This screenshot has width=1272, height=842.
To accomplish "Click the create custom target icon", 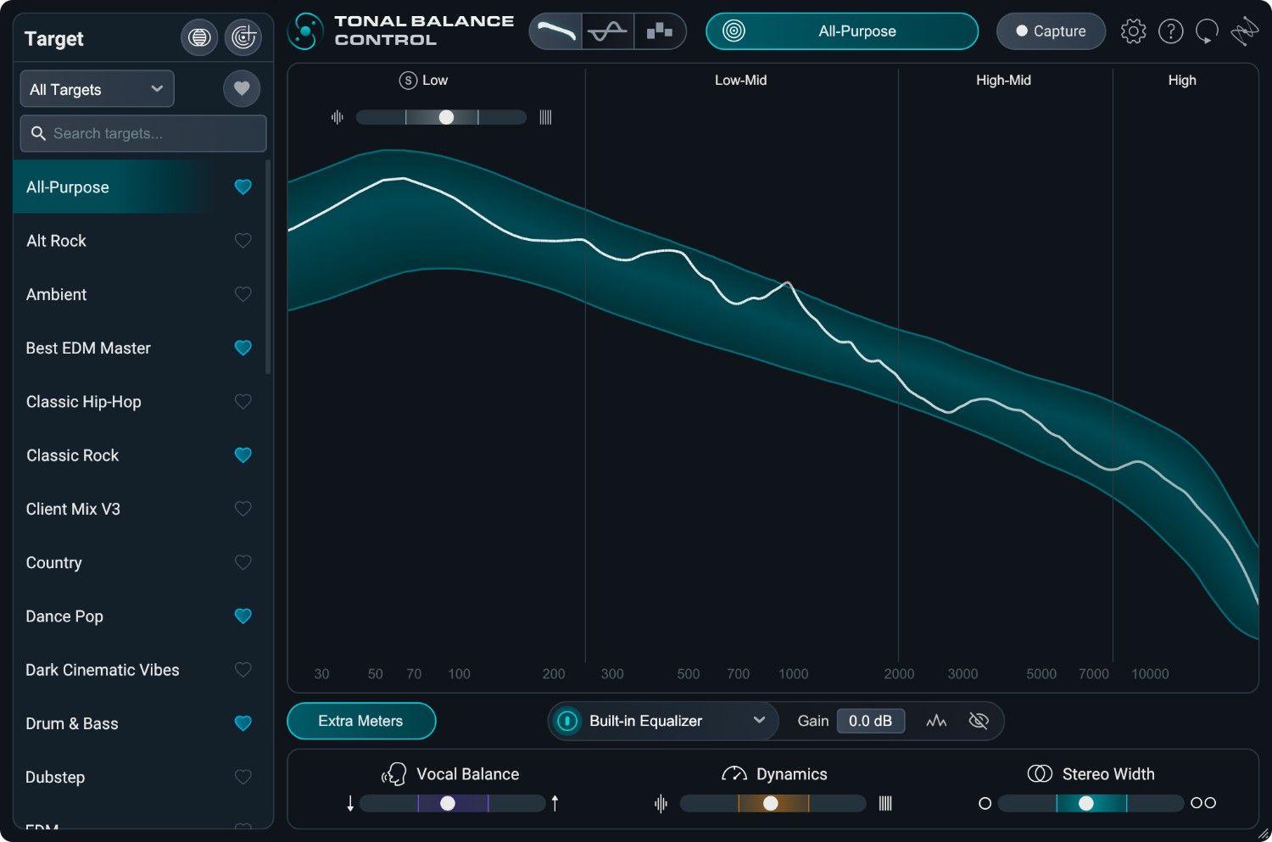I will tap(243, 37).
